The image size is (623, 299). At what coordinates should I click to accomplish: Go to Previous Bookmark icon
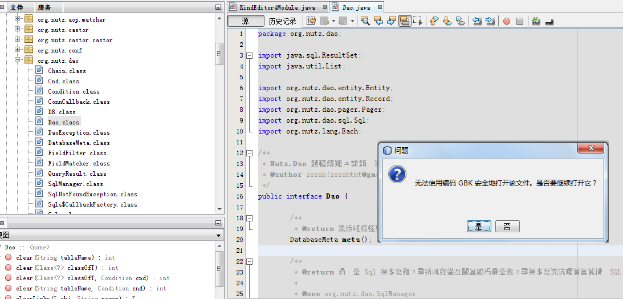(x=434, y=21)
